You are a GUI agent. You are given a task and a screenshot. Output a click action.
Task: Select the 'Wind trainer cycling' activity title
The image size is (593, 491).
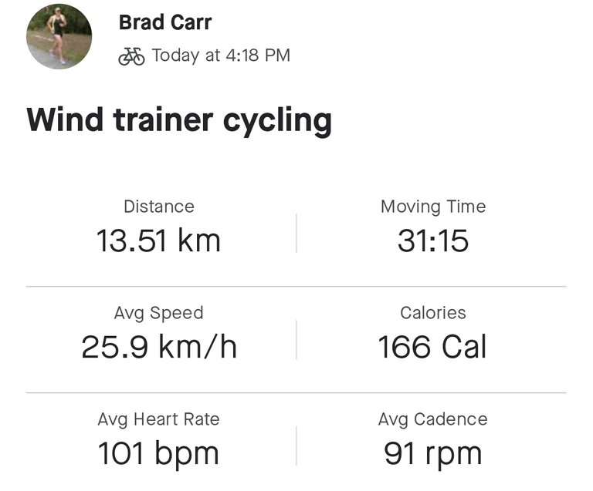[x=179, y=121]
